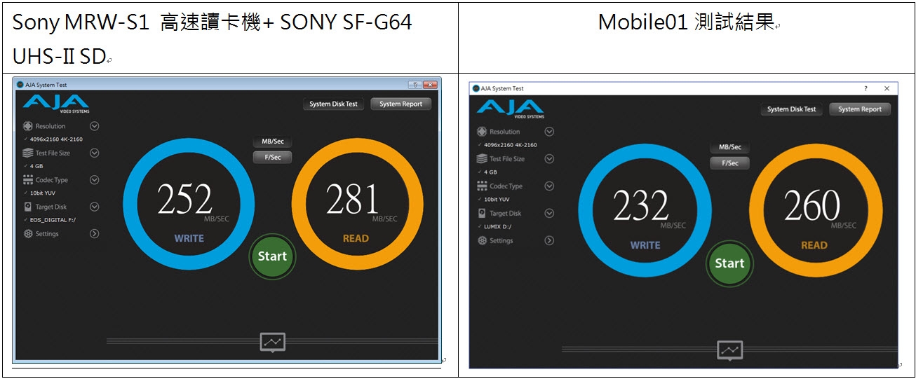Click Codec Type grid icon, right window
Image resolution: width=916 pixels, height=379 pixels.
click(x=482, y=186)
